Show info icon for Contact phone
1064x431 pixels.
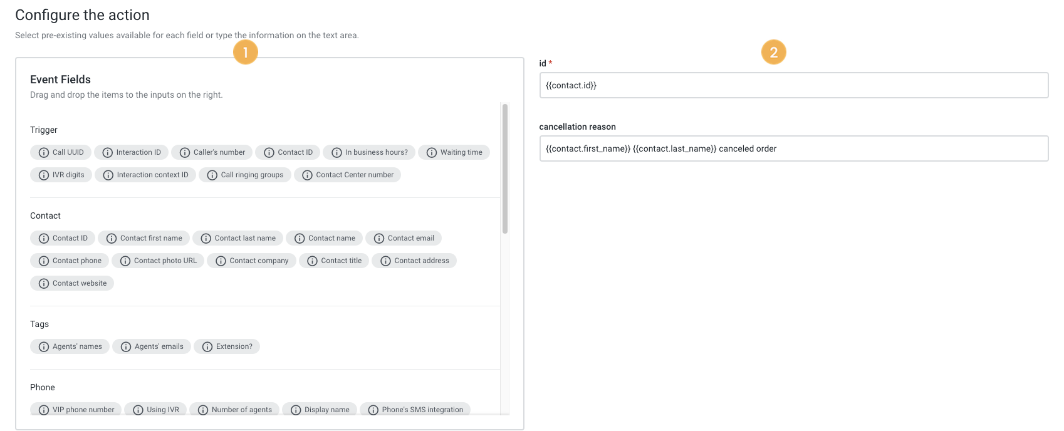(x=44, y=261)
